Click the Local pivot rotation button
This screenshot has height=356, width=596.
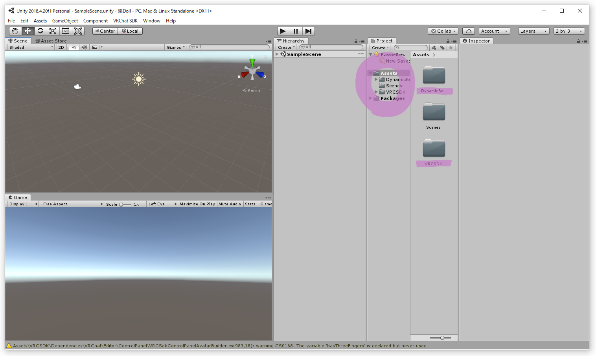click(130, 31)
